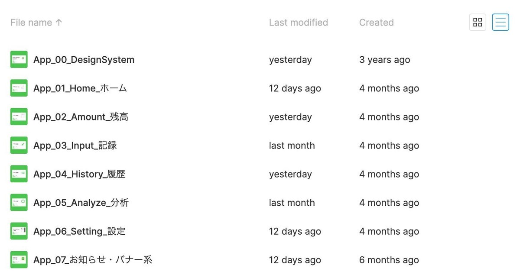Click App_02_Amount file thumbnail icon
Viewport: 520px width, 275px height.
(19, 117)
